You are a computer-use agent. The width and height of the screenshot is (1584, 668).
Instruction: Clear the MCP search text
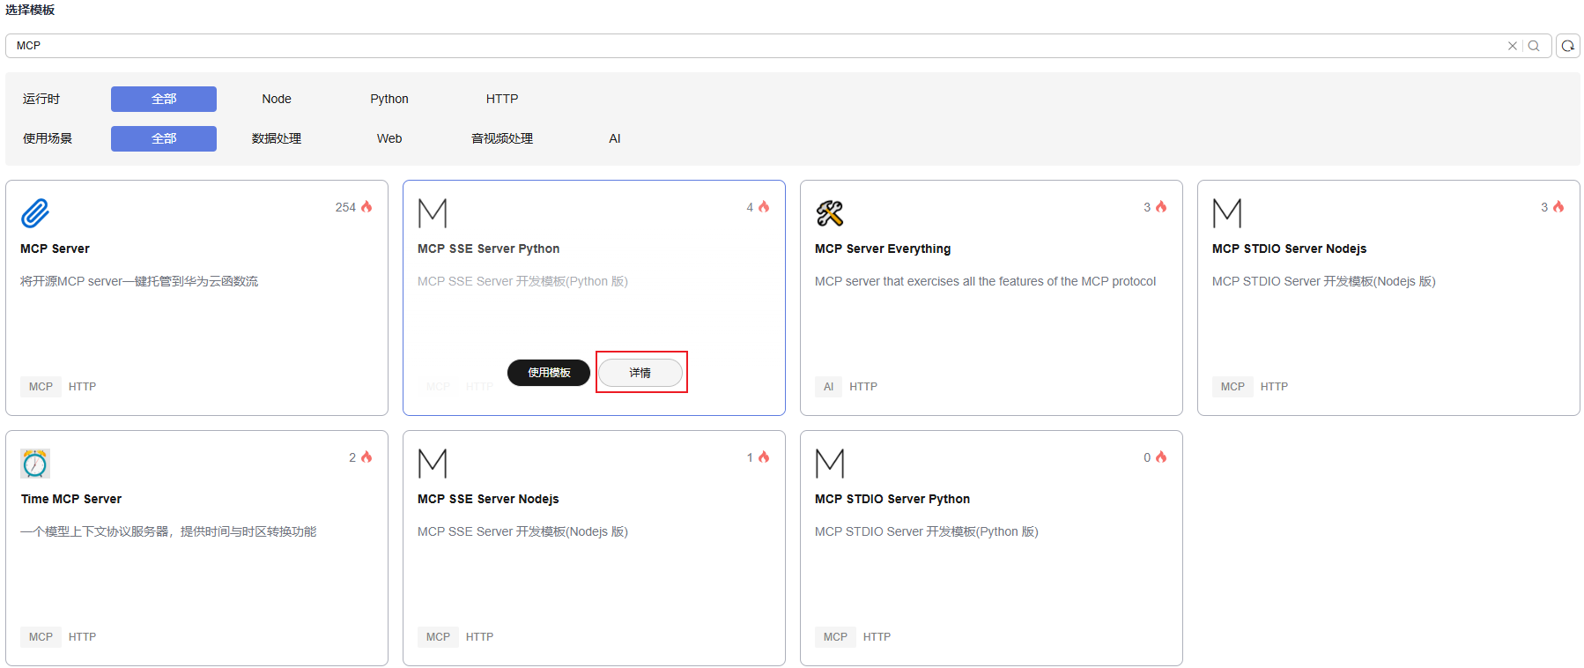click(1512, 46)
